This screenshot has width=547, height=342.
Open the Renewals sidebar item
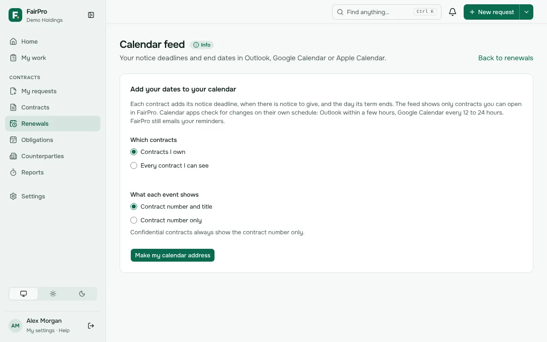53,124
